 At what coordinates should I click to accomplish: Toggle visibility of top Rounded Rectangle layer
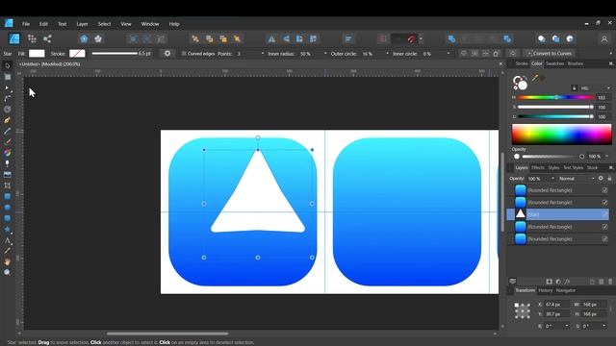click(x=604, y=190)
